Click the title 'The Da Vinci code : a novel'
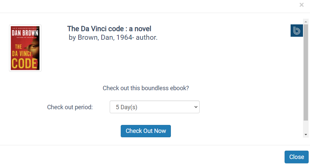Viewport: 310px width, 164px height. pos(109,29)
